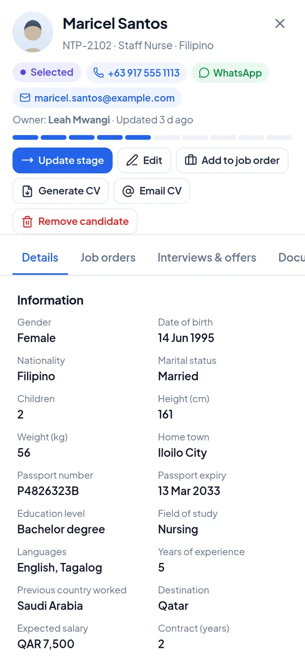Click the Years of experience value 5
Screen dimensions: 305x659
[161, 568]
